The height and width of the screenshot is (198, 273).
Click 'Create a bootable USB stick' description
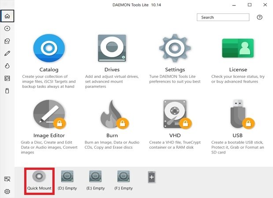click(238, 147)
